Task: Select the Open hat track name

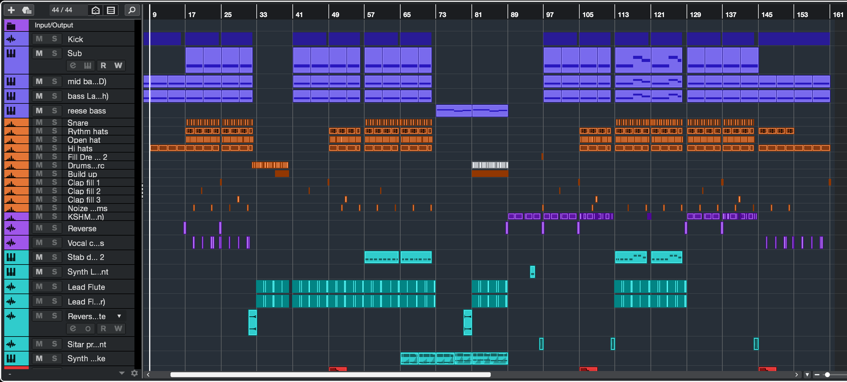Action: coord(84,140)
